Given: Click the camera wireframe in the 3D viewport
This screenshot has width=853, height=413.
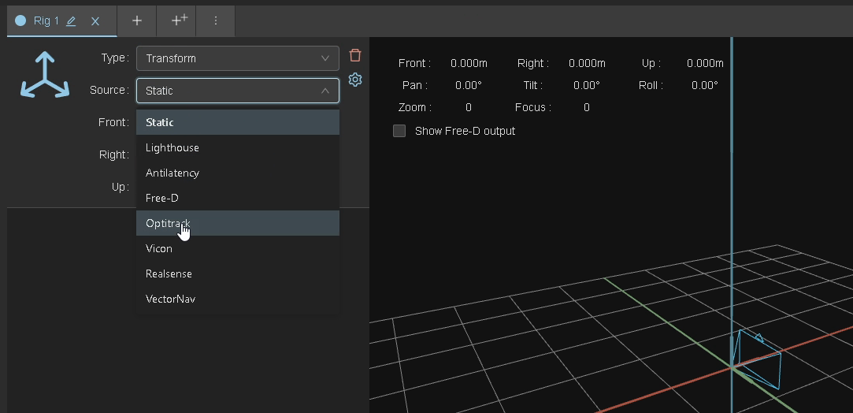Looking at the screenshot, I should pyautogui.click(x=756, y=360).
